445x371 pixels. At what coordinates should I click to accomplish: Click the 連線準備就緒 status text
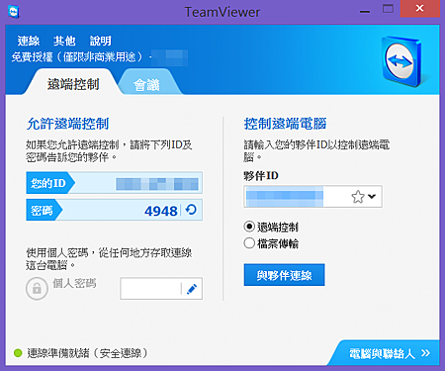pos(87,353)
